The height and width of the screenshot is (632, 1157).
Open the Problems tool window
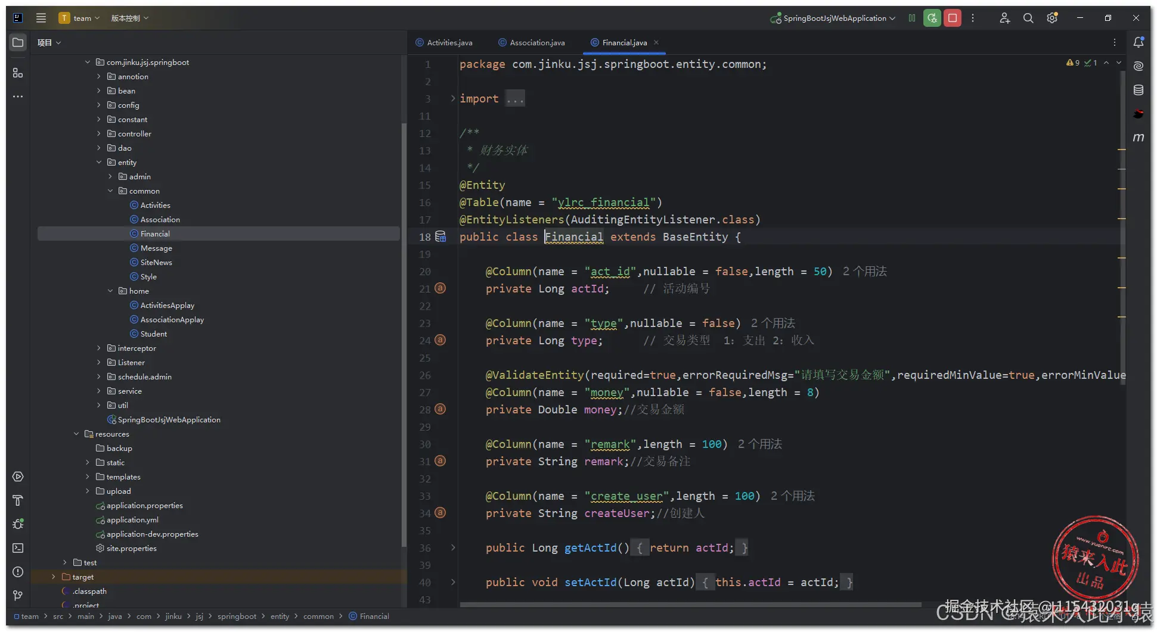point(18,572)
